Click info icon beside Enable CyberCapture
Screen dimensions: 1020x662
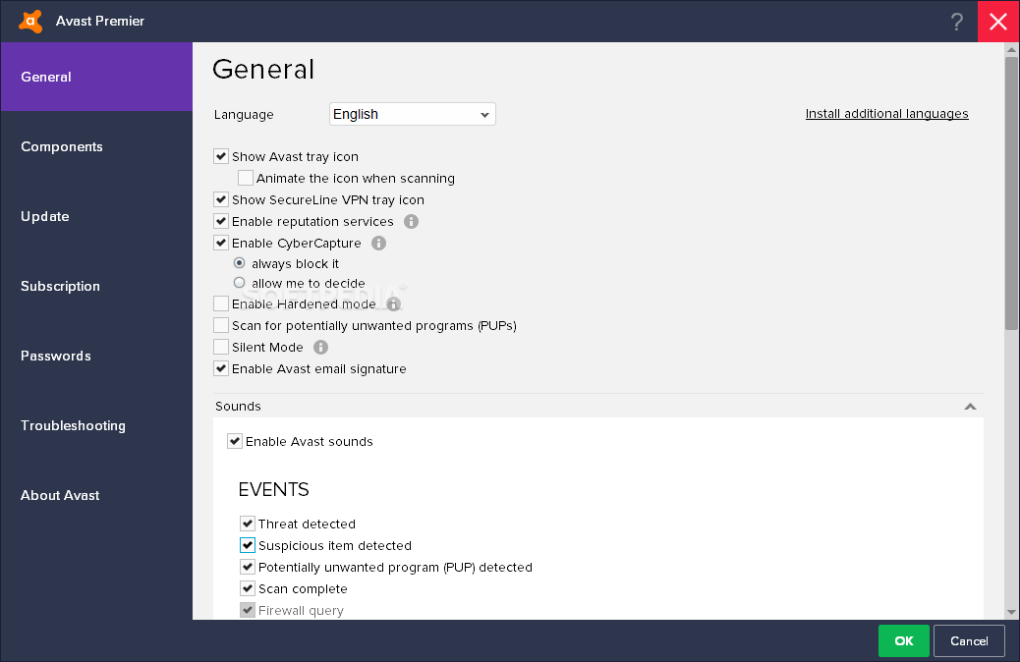[378, 244]
